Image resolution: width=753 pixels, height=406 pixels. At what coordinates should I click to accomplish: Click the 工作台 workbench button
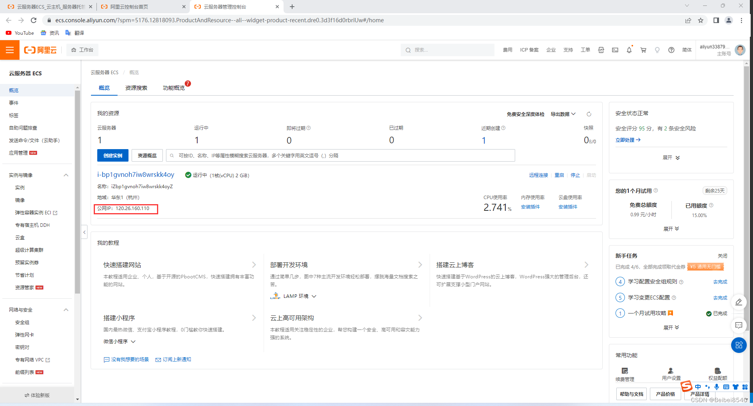82,50
